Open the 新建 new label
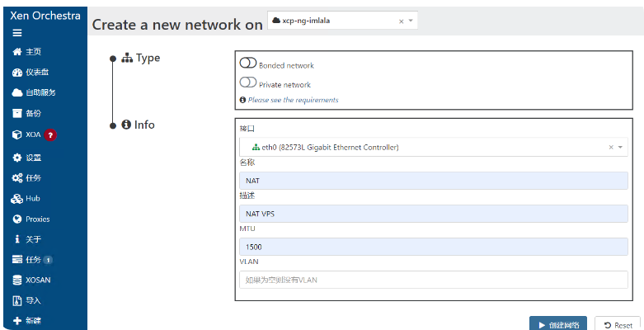 34,321
